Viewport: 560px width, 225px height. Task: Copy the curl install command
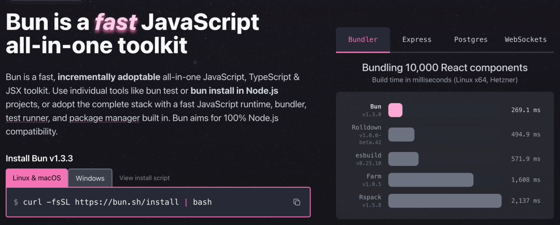coord(297,202)
